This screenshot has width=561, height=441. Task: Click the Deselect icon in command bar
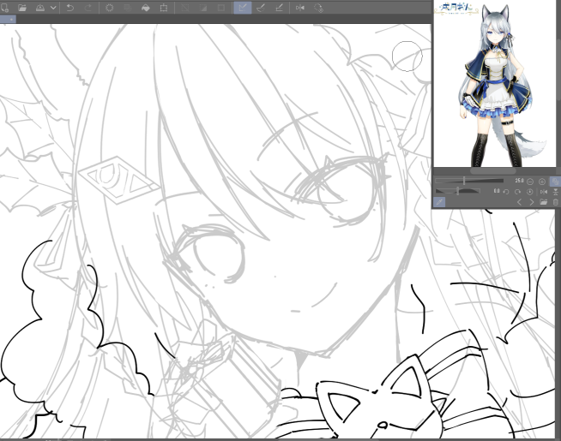click(185, 8)
